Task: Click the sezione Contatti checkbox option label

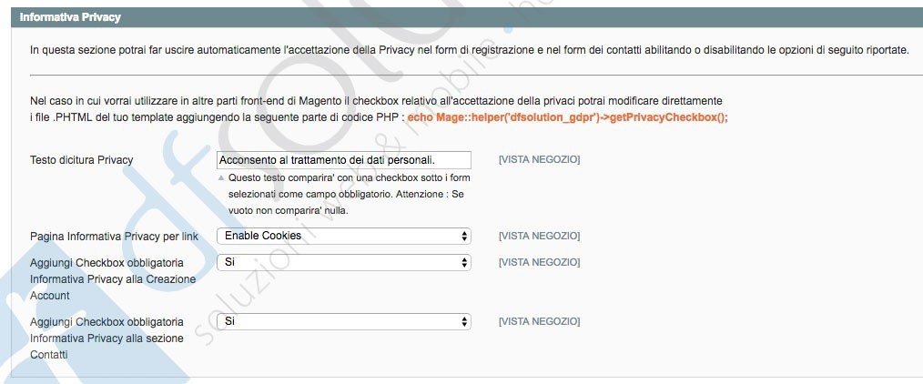Action: (106, 339)
